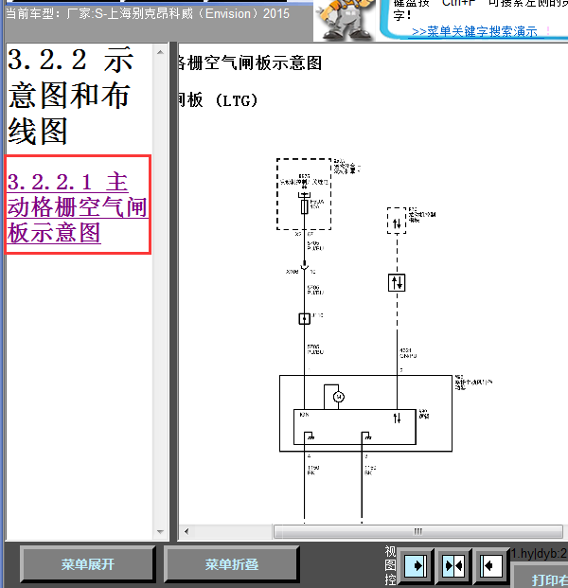The width and height of the screenshot is (568, 588).
Task: Open the 3.2.2.1 主动格栅空气闸板示意图 link
Action: (77, 207)
